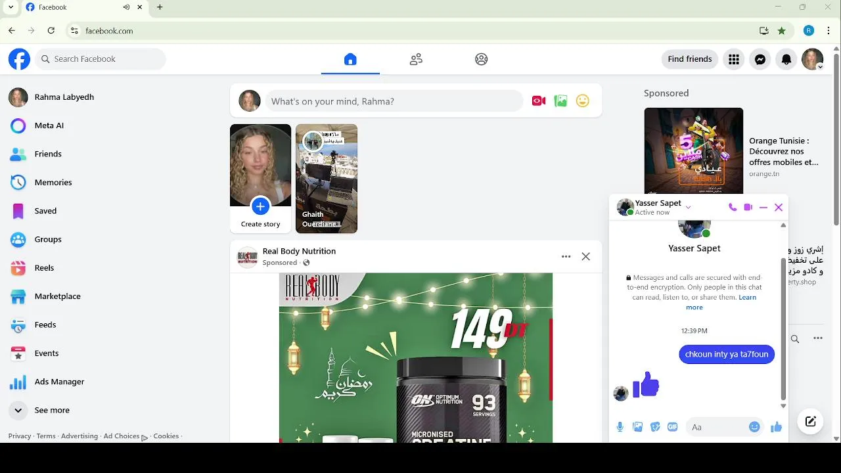
Task: Send a thumbs-up like in chat
Action: (777, 427)
